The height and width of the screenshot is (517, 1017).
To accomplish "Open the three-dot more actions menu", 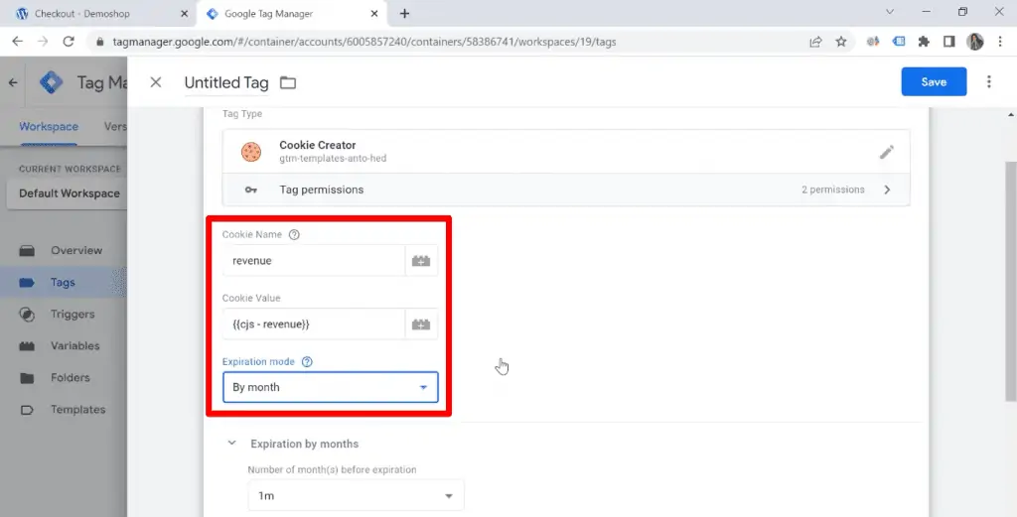I will 989,81.
